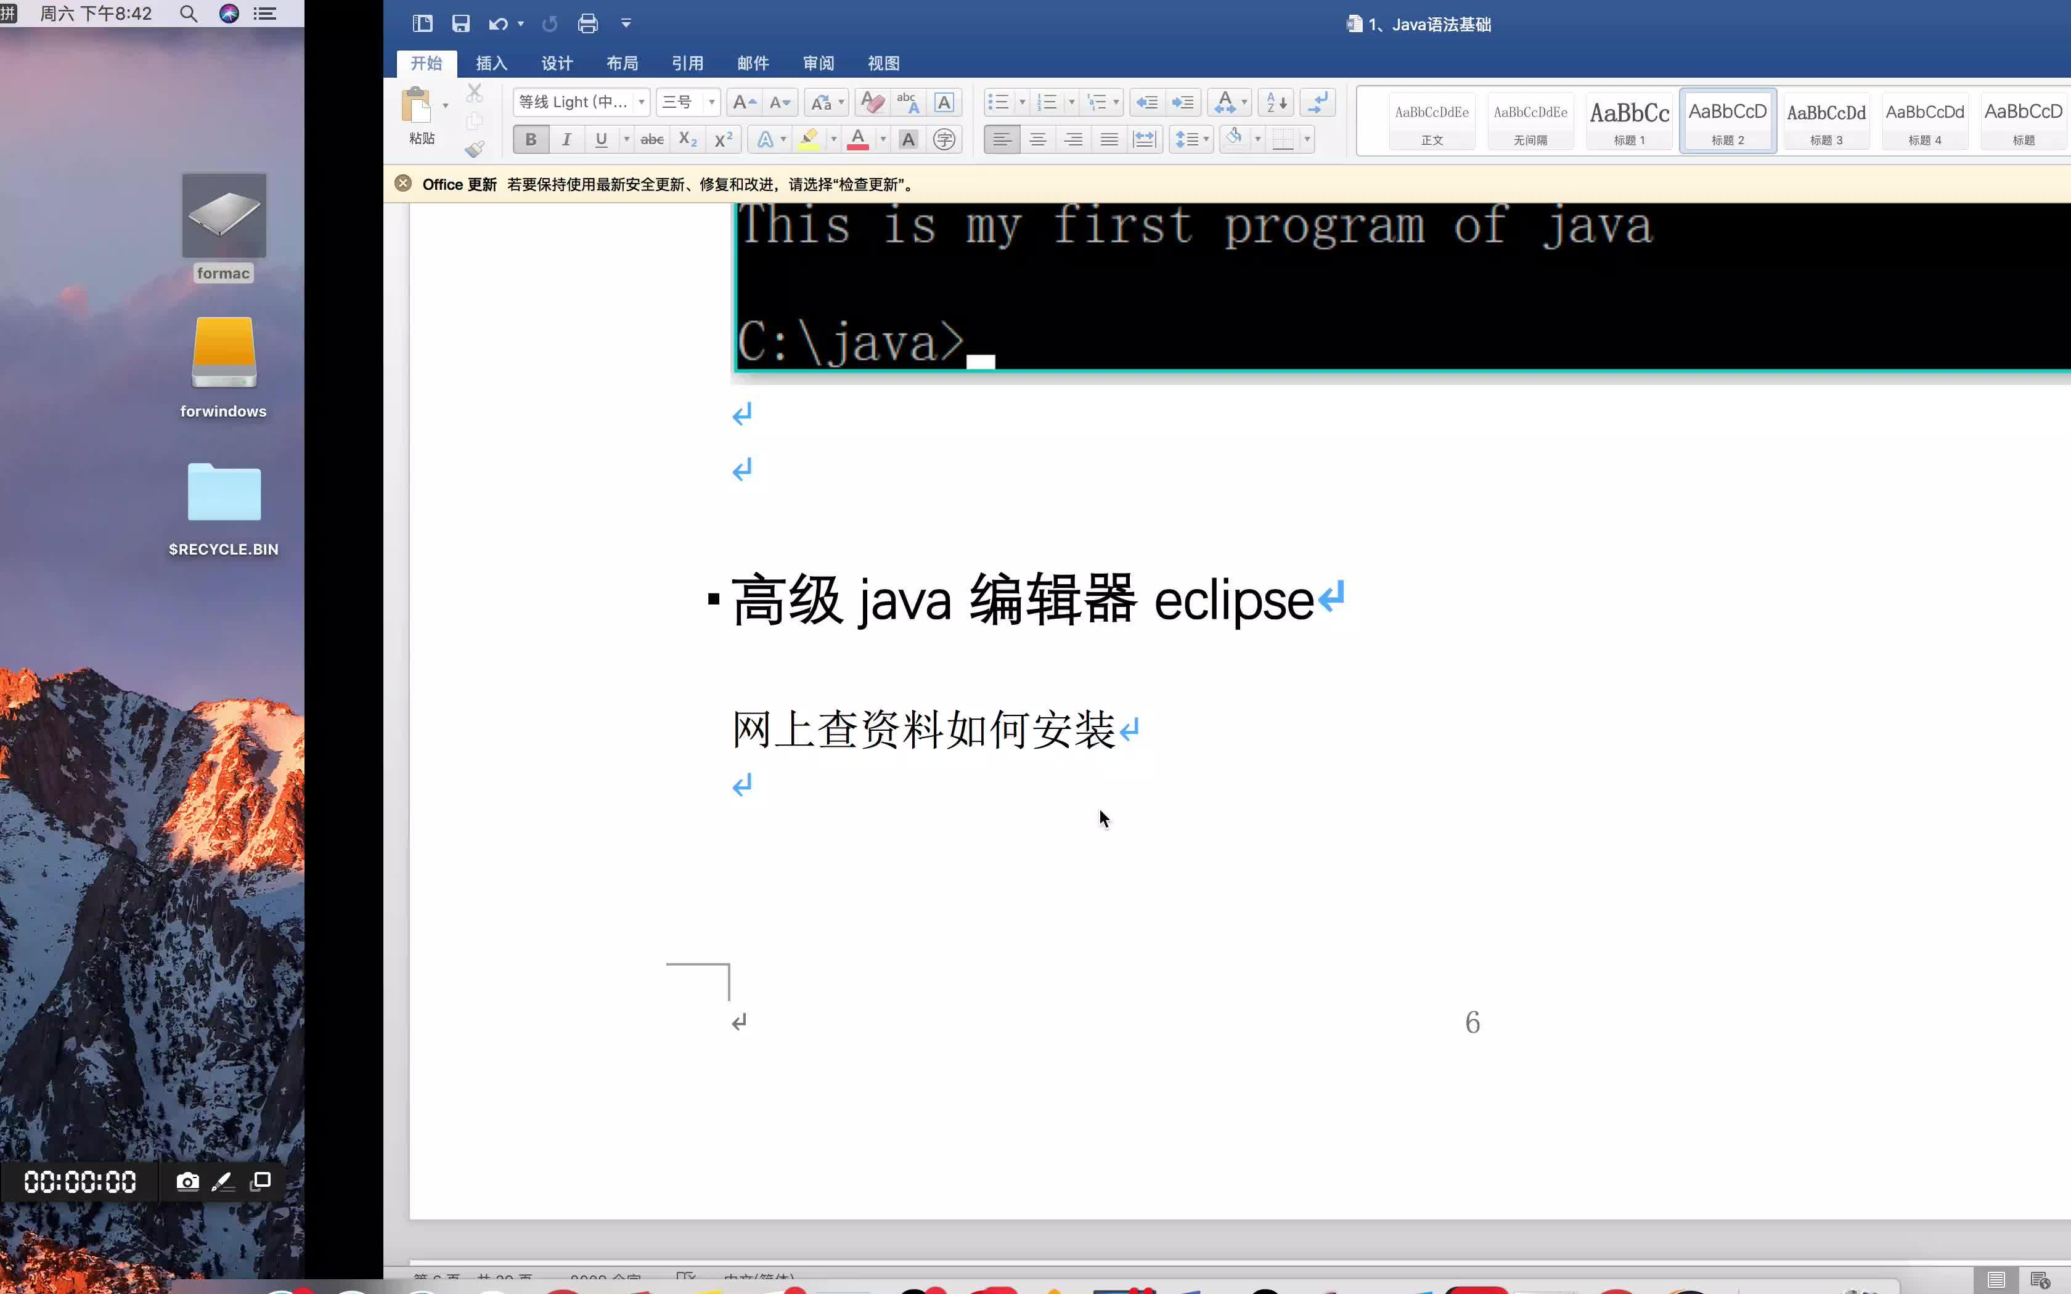Click the paragraph shading paint bucket
This screenshot has height=1294, width=2071.
(1233, 139)
